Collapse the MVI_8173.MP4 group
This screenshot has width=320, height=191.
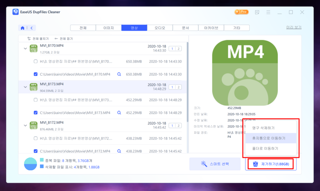(25, 87)
